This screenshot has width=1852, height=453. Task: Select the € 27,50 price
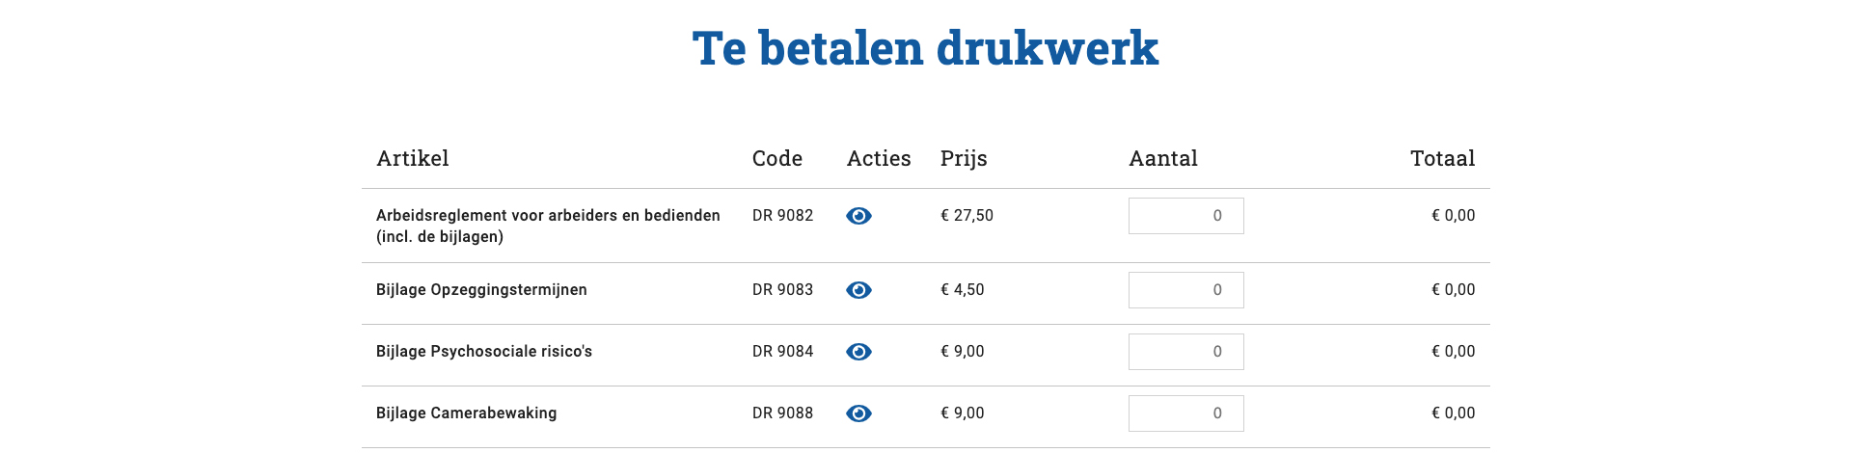(x=967, y=216)
